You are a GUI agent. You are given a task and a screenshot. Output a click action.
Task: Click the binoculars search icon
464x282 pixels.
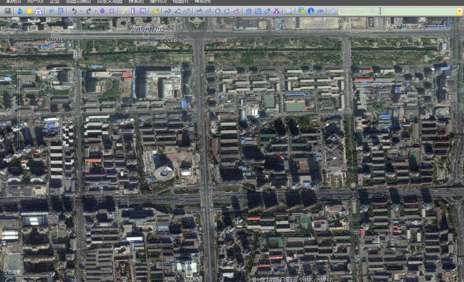click(x=39, y=11)
